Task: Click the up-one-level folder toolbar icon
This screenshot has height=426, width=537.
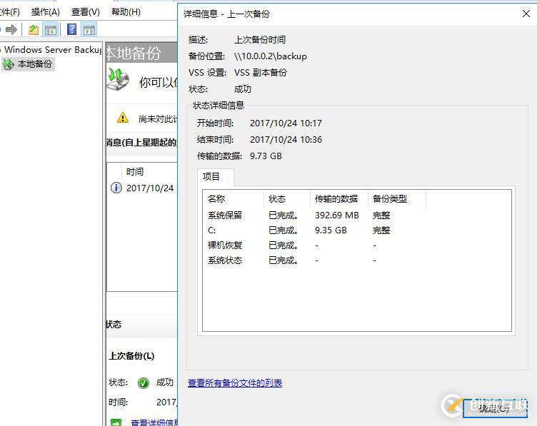Action: point(34,30)
